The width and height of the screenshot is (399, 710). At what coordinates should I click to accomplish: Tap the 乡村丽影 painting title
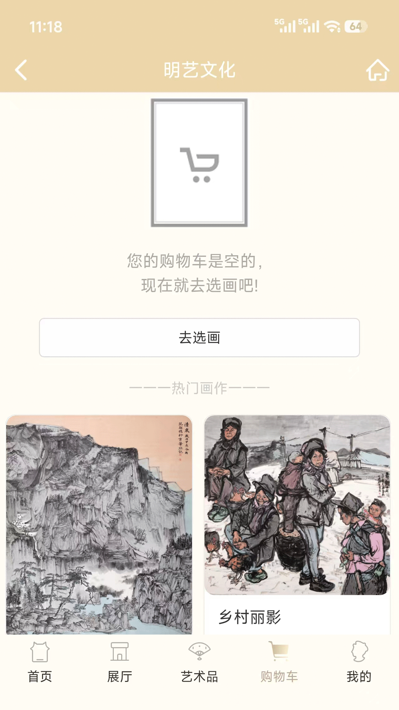(x=250, y=617)
